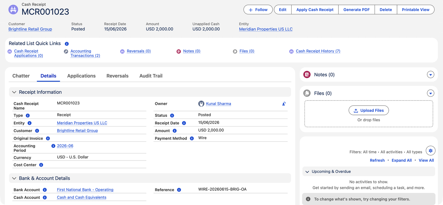Viewport: 443px width, 205px height.
Task: Click the info icon beside Amount field
Action: pos(175,131)
